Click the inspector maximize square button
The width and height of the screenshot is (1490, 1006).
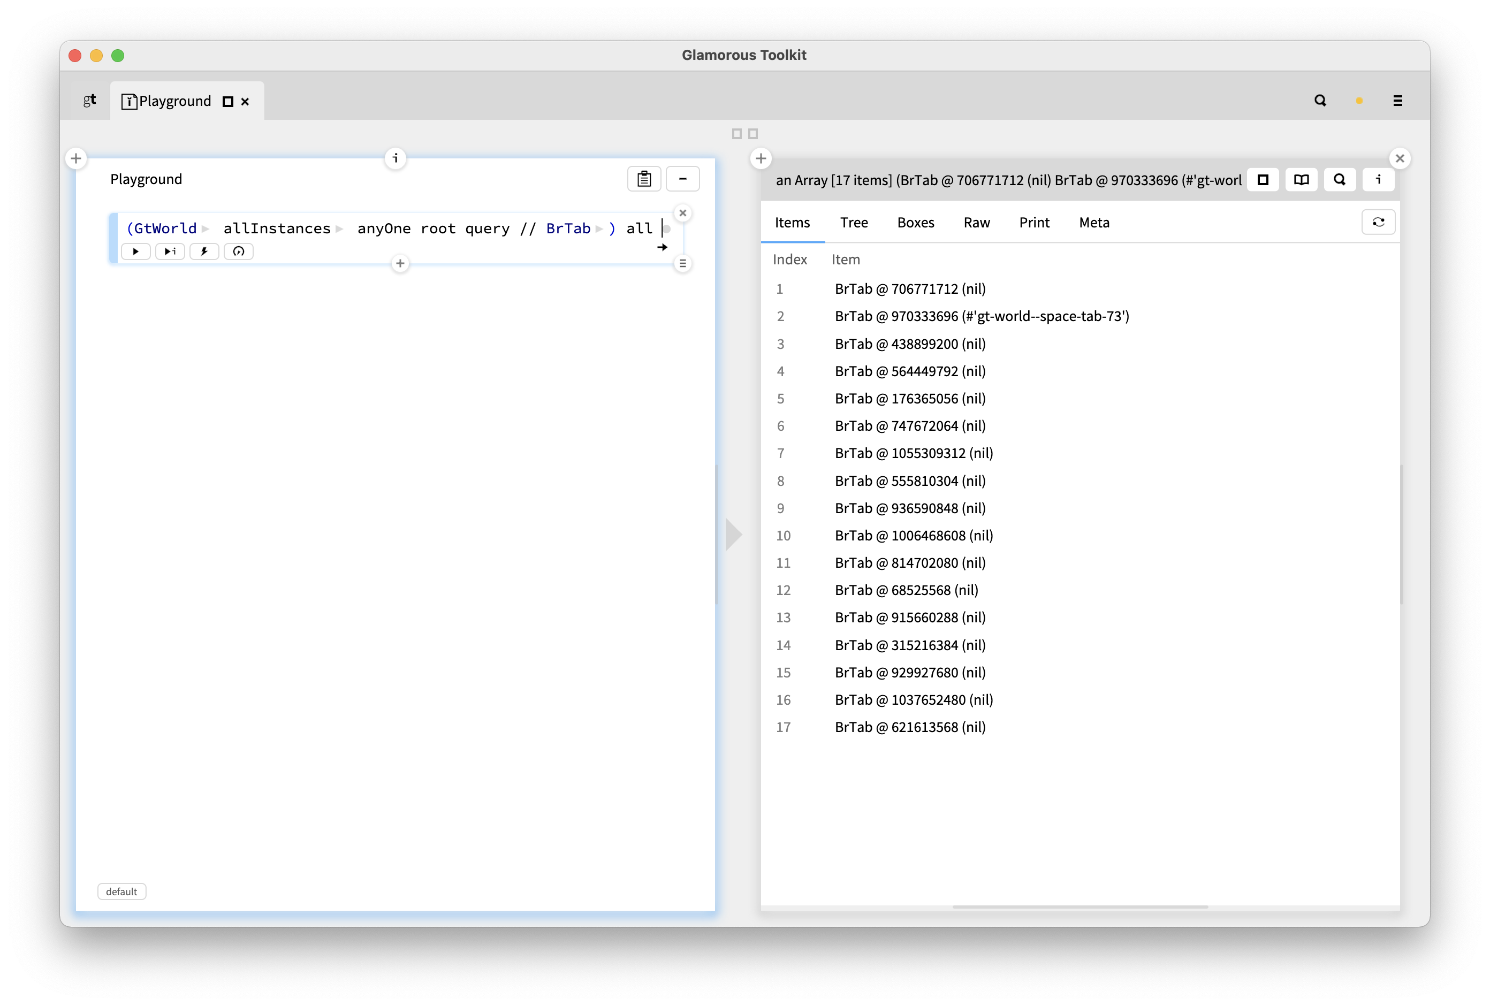coord(1263,180)
